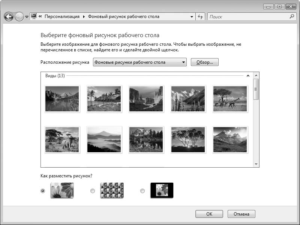Select the alpine lake with pines wallpaper

tap(146, 139)
